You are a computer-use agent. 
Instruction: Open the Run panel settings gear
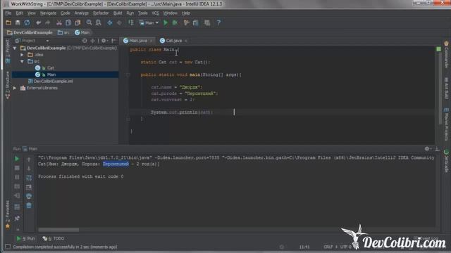[x=428, y=148]
